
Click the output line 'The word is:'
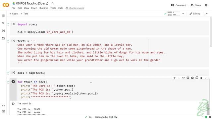25,103
